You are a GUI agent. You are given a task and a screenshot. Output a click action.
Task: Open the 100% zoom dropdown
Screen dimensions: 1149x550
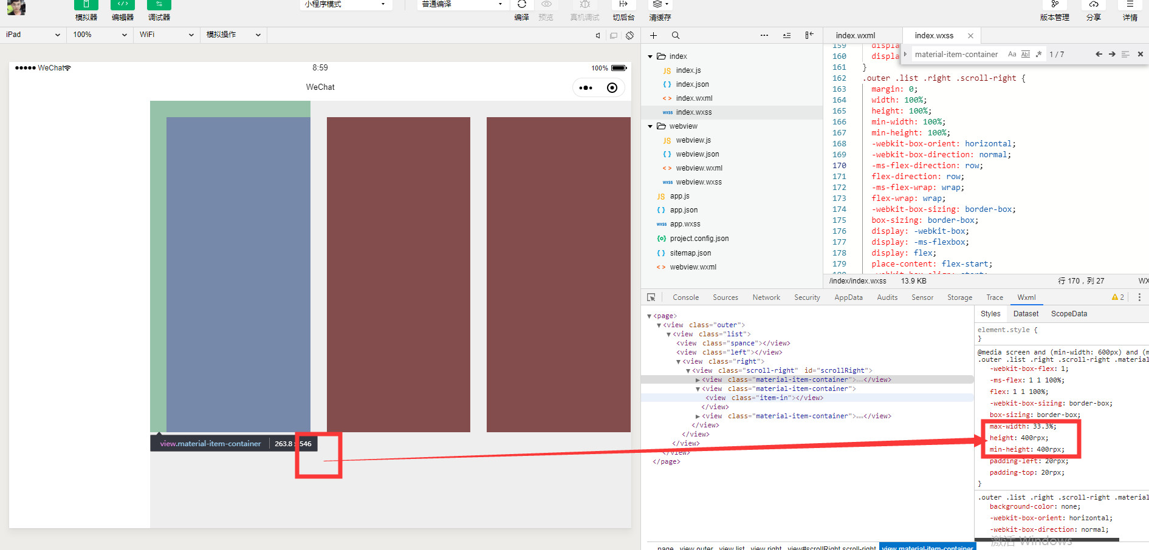(x=100, y=35)
